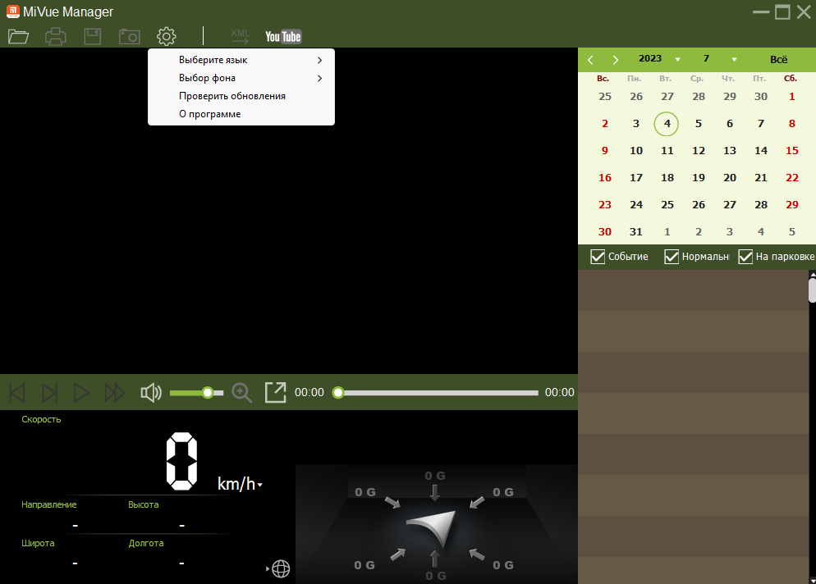Take a snapshot with the camera icon
Screen dimensions: 816x584
[130, 36]
